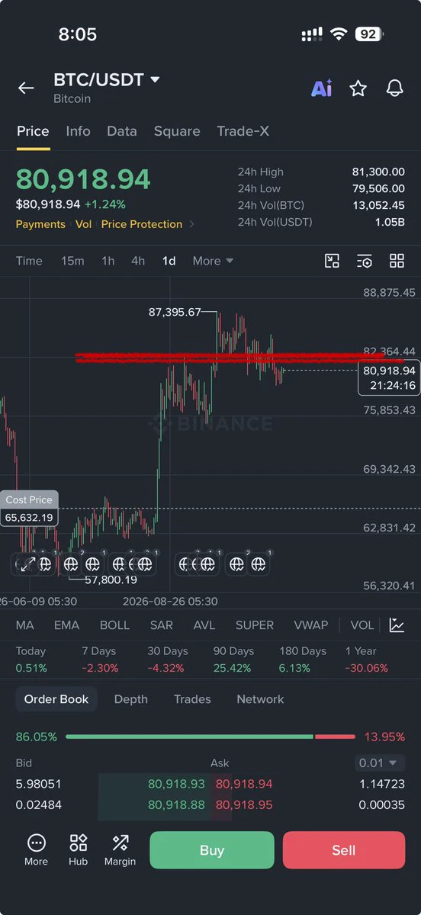Tap the Wi-Fi status icon
Viewport: 421px width, 915px height.
click(338, 34)
